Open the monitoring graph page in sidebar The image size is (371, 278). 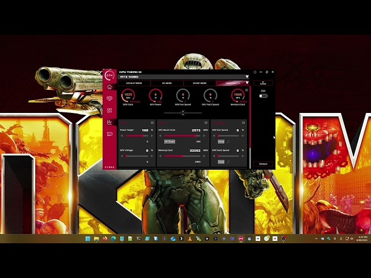(110, 122)
